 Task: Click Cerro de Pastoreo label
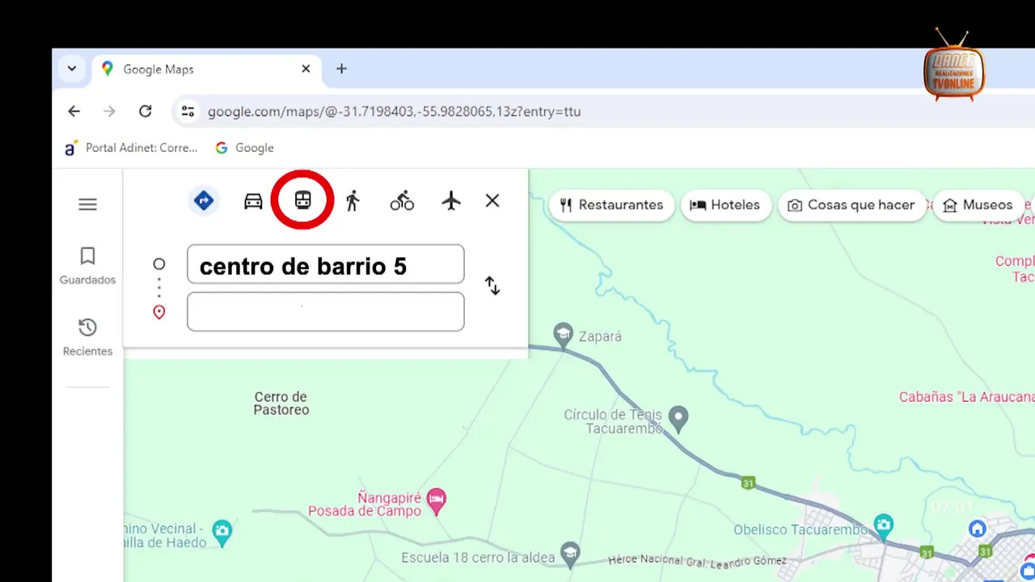281,403
